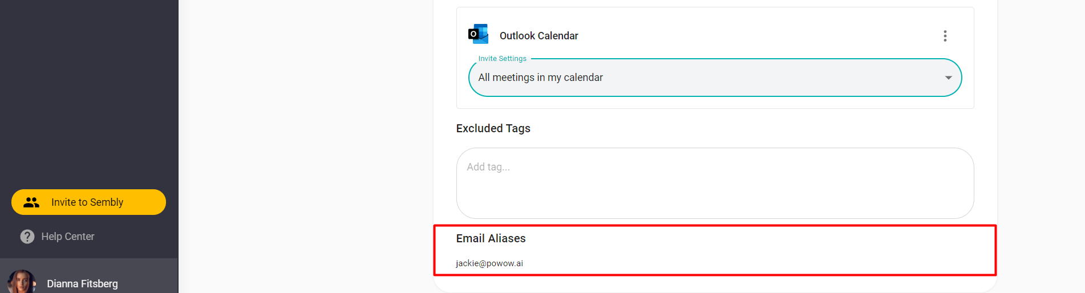Click the people icon on Invite to Sembly

(x=31, y=202)
